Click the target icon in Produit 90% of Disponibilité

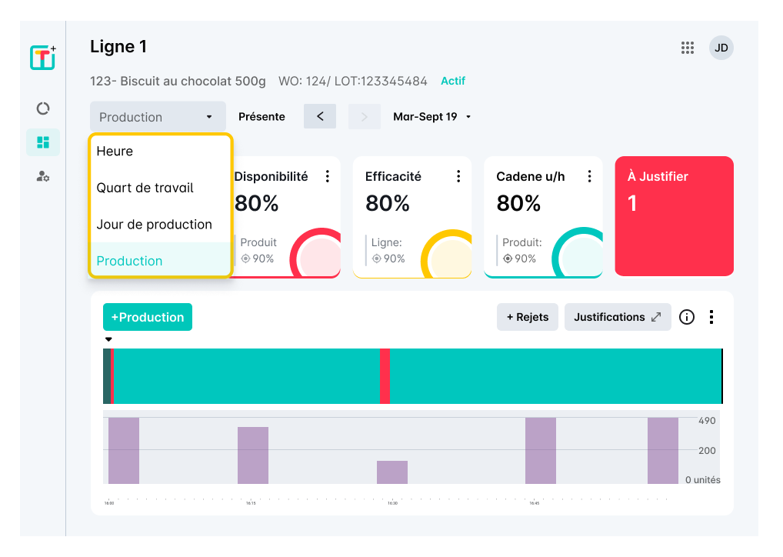245,258
